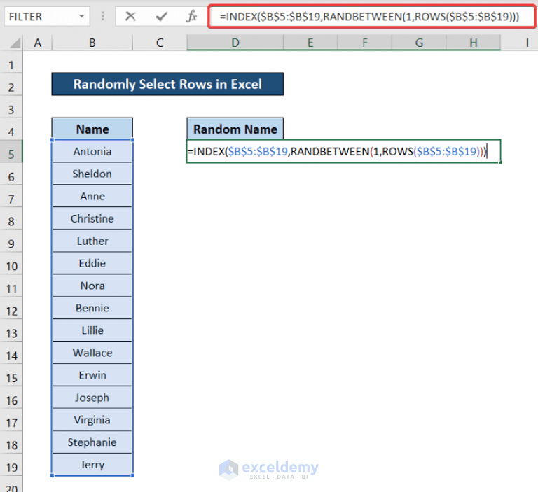Click the cell containing Sheldon
Viewport: 538px width, 492px height.
(92, 174)
